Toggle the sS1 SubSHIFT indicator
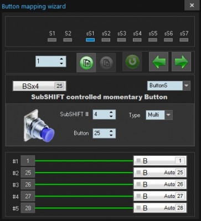 coord(90,40)
